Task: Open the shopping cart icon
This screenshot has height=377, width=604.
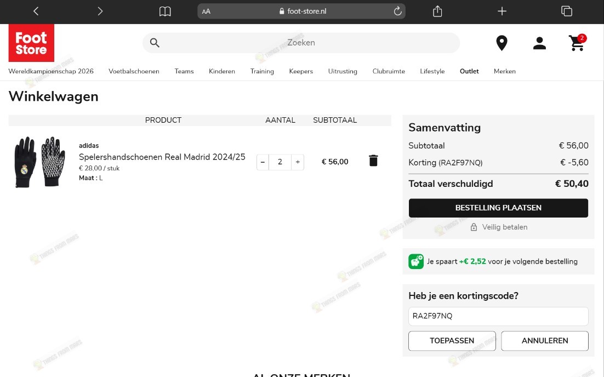Action: 577,43
